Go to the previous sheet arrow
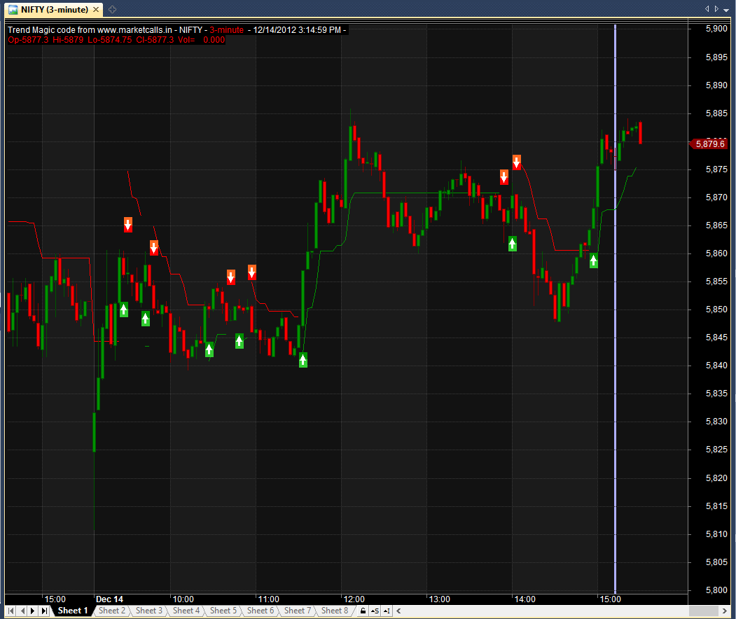 pyautogui.click(x=22, y=611)
